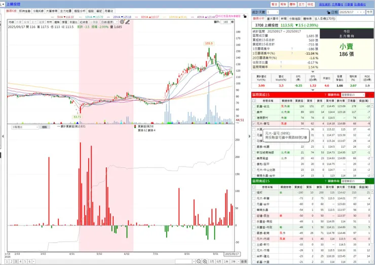Open the 統計天數 dropdown
The width and height of the screenshot is (375, 265).
[273, 12]
